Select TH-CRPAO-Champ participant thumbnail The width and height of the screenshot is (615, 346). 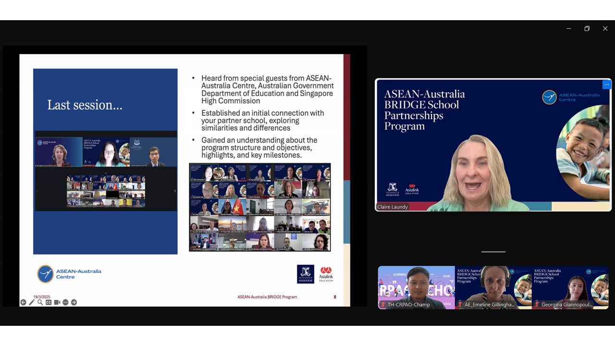point(416,287)
